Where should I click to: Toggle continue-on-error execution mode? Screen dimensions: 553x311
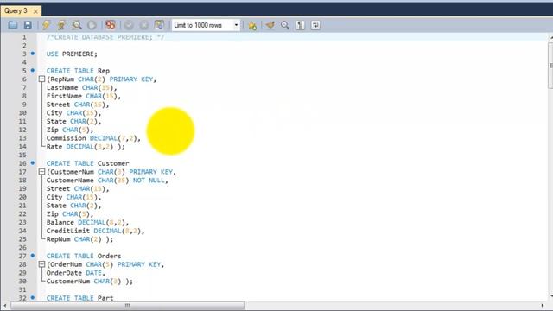click(111, 25)
